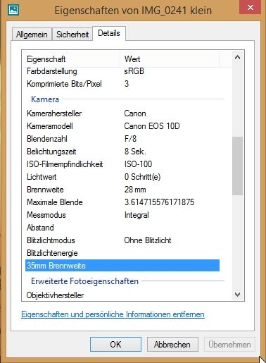266x363 pixels.
Task: Select the Brennweite property row
Action: click(122, 190)
